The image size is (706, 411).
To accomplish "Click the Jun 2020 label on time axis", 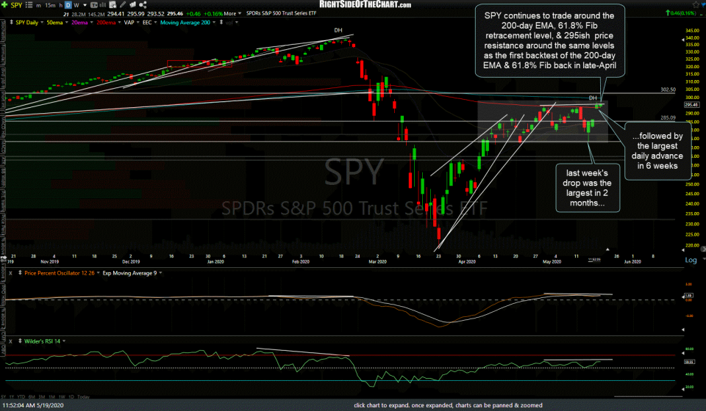I will (x=632, y=261).
